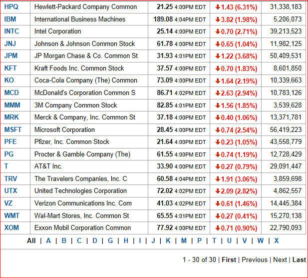Open the VZ ticker symbol
This screenshot has width=308, height=278.
[x=8, y=203]
